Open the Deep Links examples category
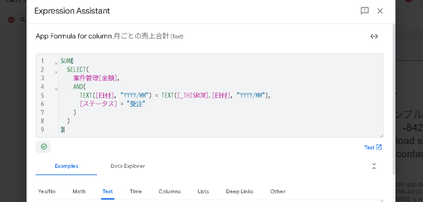Viewport: 423px width, 202px height. click(239, 191)
